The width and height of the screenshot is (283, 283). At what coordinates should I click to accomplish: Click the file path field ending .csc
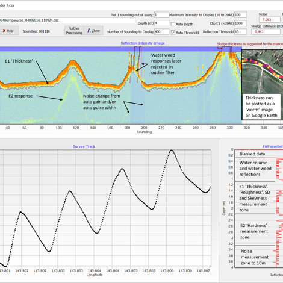click(67, 20)
